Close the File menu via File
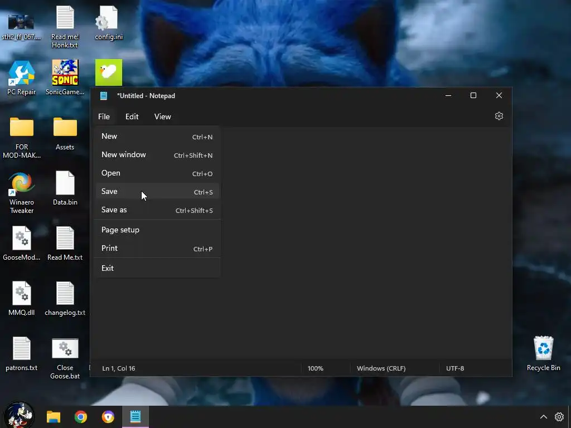The width and height of the screenshot is (571, 428). pos(104,116)
